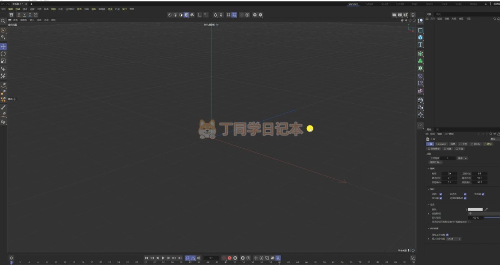The width and height of the screenshot is (500, 265).
Task: Select the Rotate tool in left toolbar
Action: click(x=3, y=54)
